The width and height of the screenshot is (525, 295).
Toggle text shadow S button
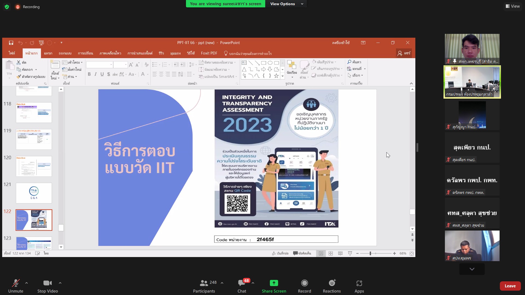coord(109,74)
